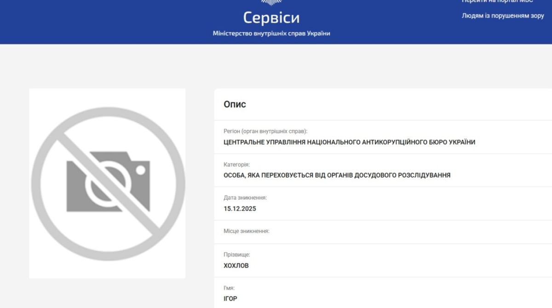Select the first name value 'ІГОР'
552x308 pixels.
point(230,299)
